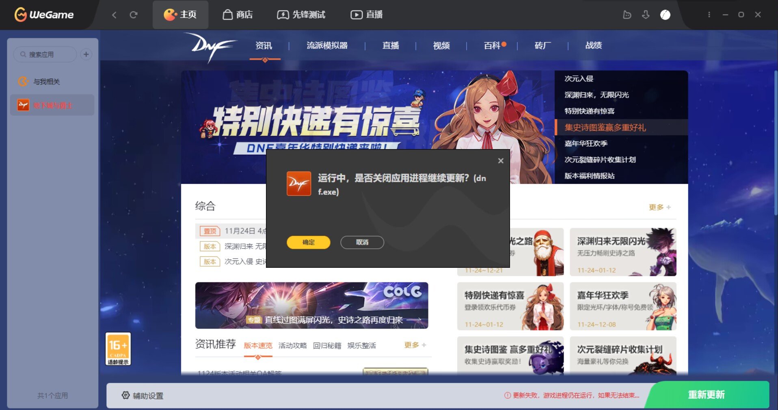The image size is (778, 410).
Task: Click the plus add application button
Action: (86, 54)
